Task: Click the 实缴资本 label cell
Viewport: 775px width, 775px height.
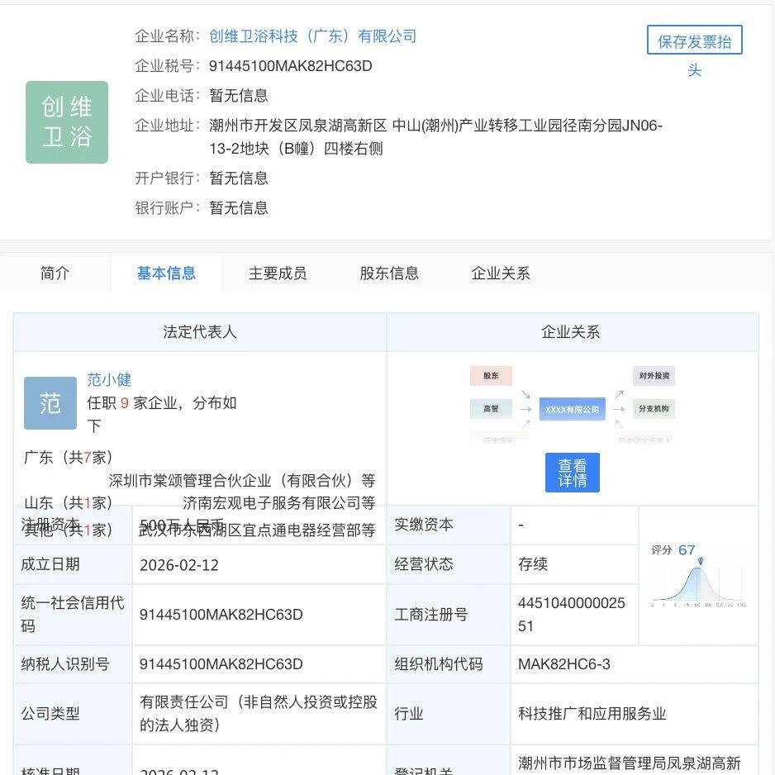Action: click(x=449, y=525)
